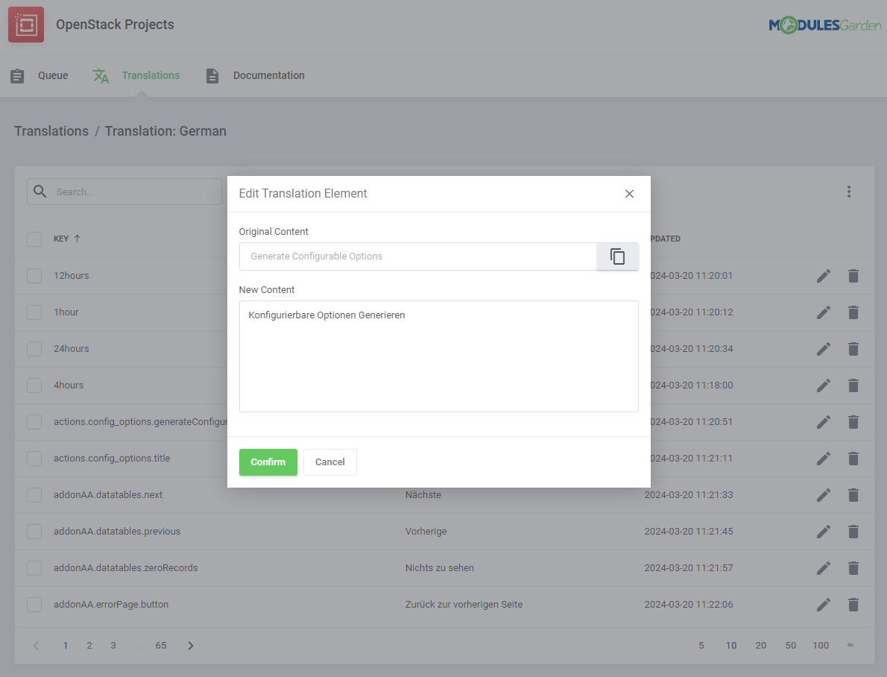This screenshot has height=677, width=887.
Task: Click inside the New Content text area
Action: tap(438, 356)
